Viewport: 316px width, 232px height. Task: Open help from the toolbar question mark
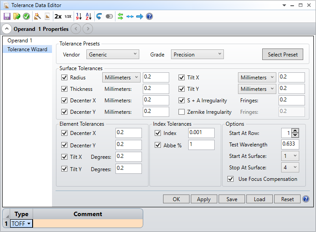pyautogui.click(x=149, y=16)
